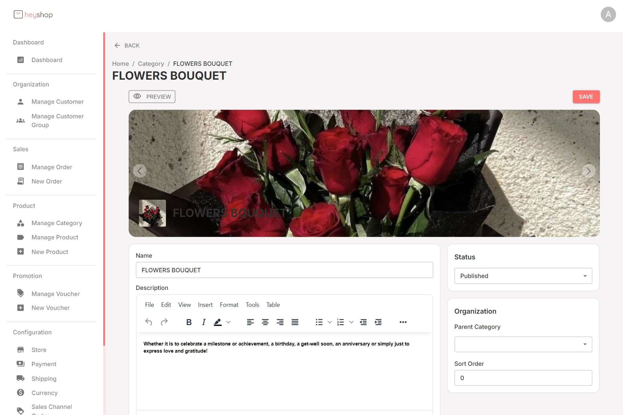Viewport: 623px width, 415px height.
Task: Center-align the description text
Action: 265,322
